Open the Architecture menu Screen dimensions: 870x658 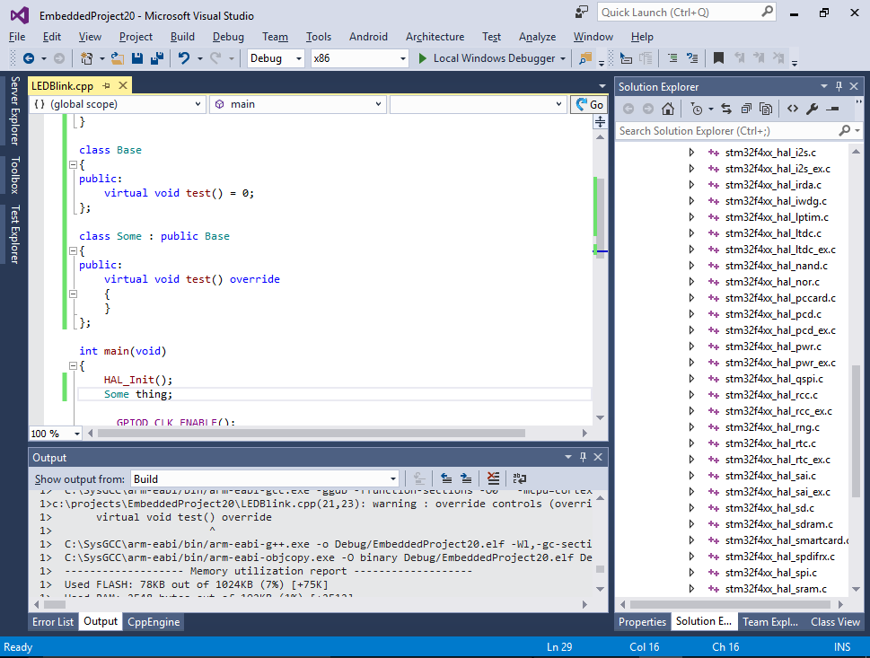(435, 37)
